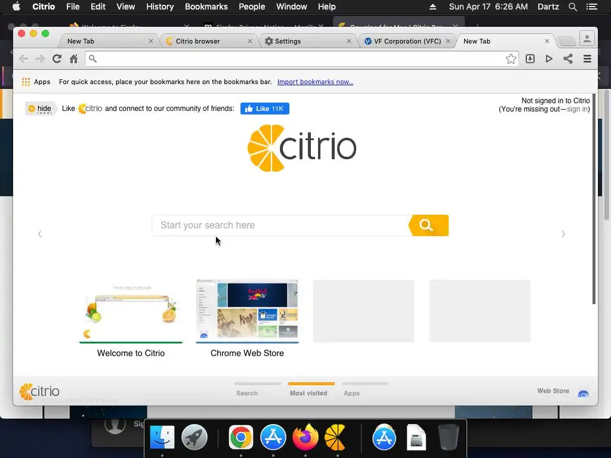Click the eject icon in menu bar
The width and height of the screenshot is (611, 458).
433,7
